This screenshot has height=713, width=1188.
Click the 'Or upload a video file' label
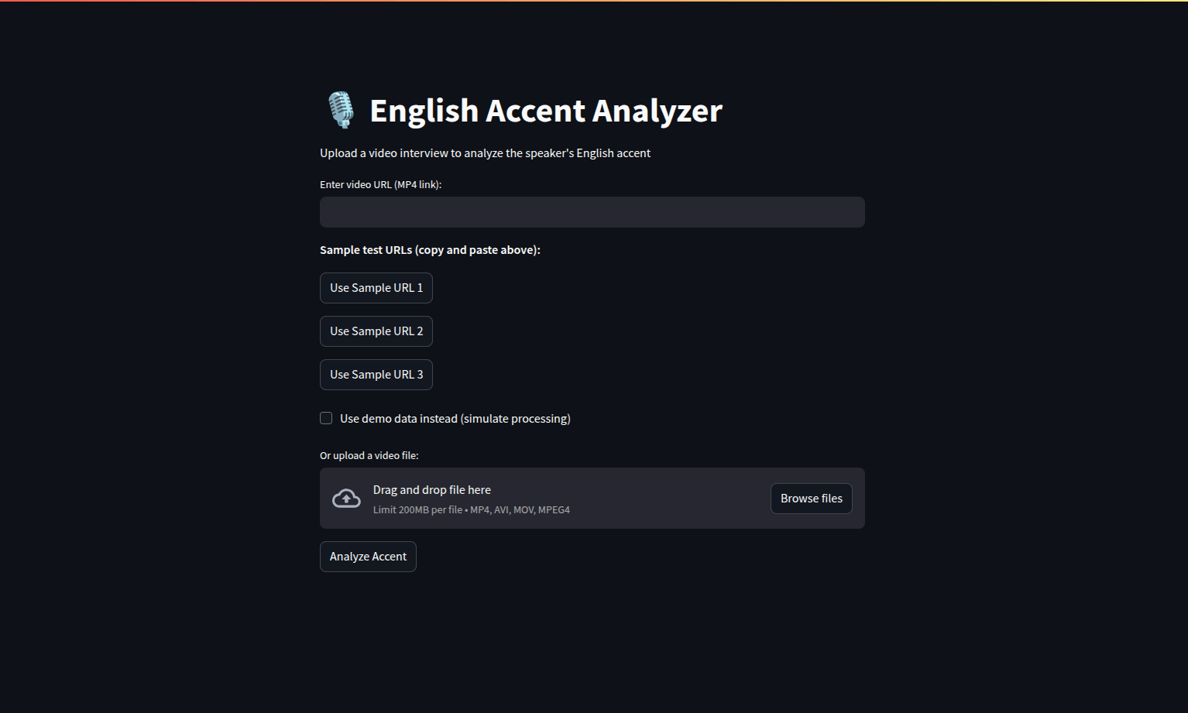(x=369, y=456)
